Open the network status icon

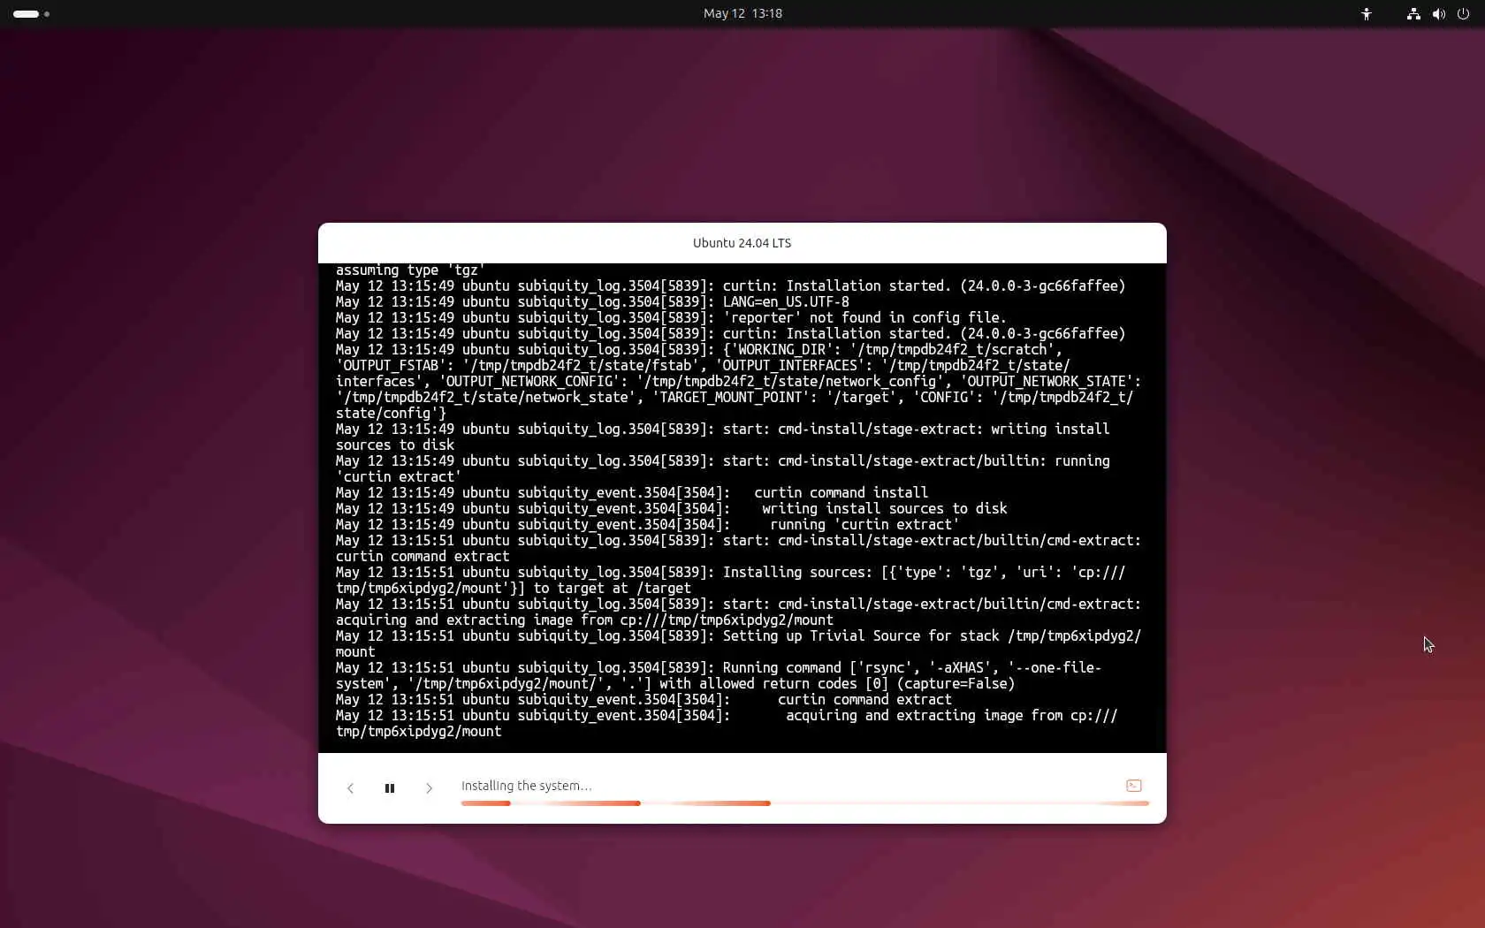click(1413, 14)
